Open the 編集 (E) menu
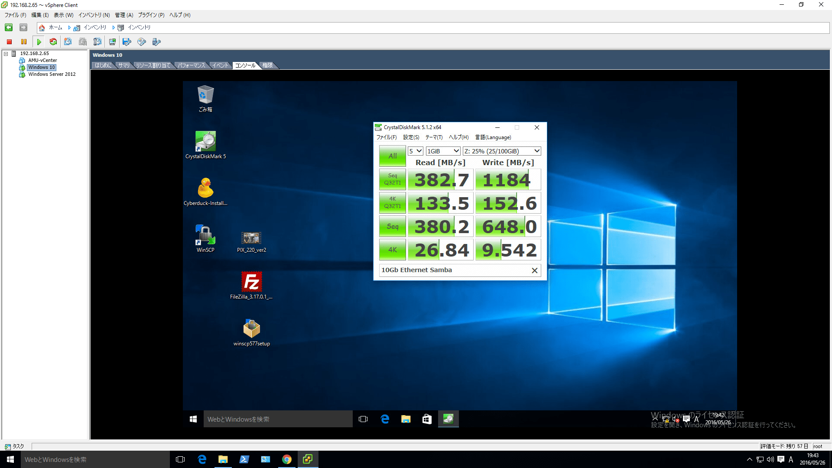Screen dimensions: 832x468 tap(40, 15)
